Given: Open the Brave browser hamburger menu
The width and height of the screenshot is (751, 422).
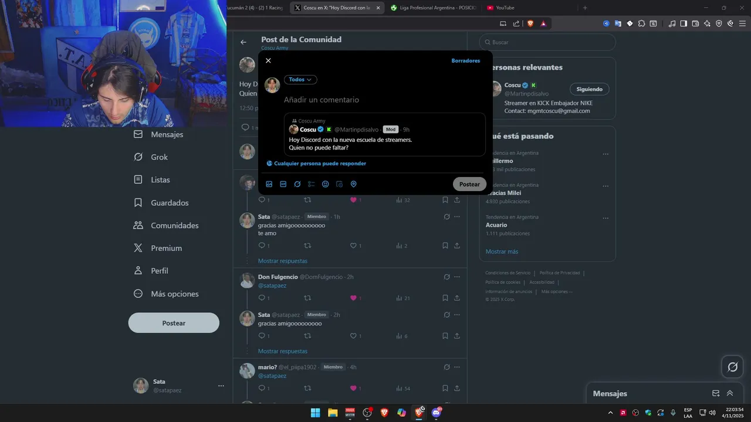Looking at the screenshot, I should point(742,23).
